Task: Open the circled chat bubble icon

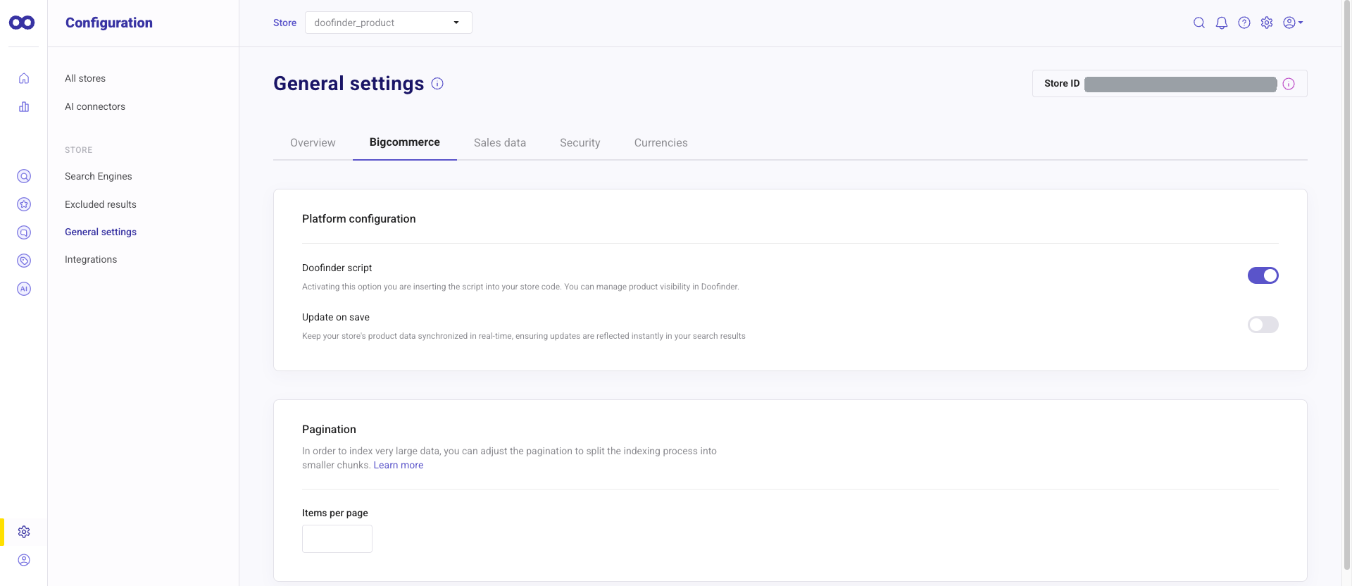Action: pyautogui.click(x=24, y=232)
